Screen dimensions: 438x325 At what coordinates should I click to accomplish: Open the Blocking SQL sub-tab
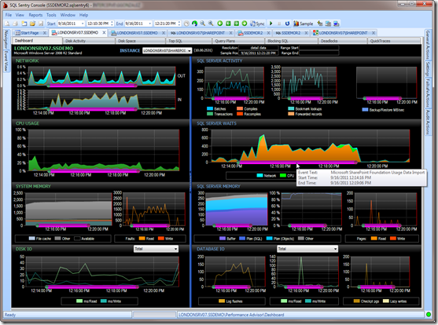pos(291,41)
